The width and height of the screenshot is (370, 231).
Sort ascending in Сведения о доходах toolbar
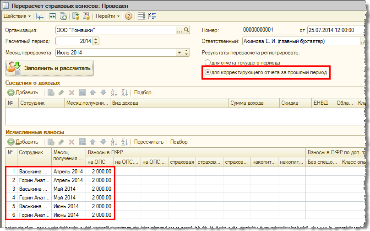coord(114,92)
